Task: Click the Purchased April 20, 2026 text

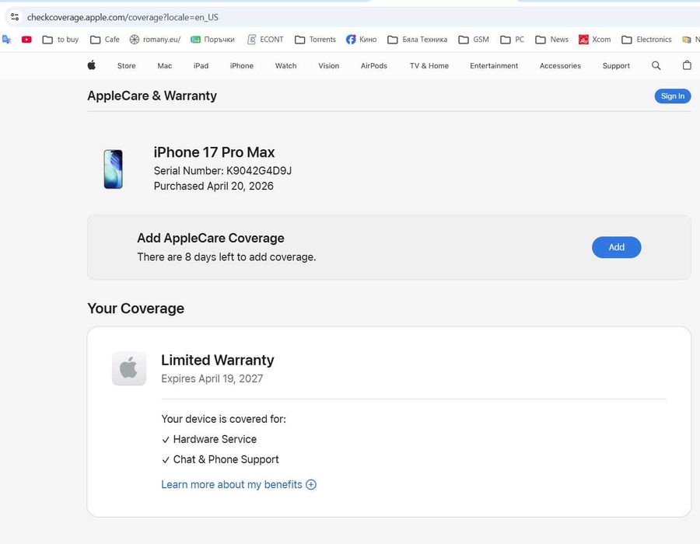Action: tap(213, 186)
